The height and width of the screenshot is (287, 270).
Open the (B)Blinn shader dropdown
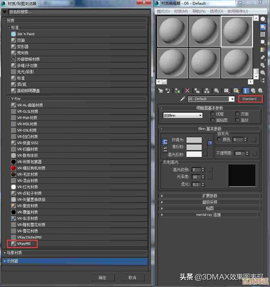point(183,115)
